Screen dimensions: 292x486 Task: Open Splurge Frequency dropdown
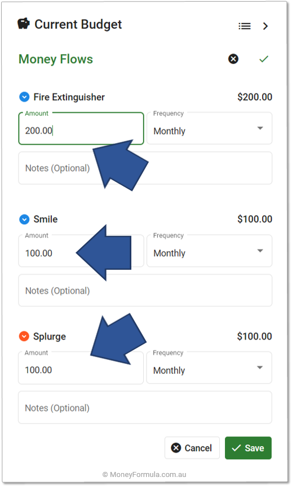209,368
